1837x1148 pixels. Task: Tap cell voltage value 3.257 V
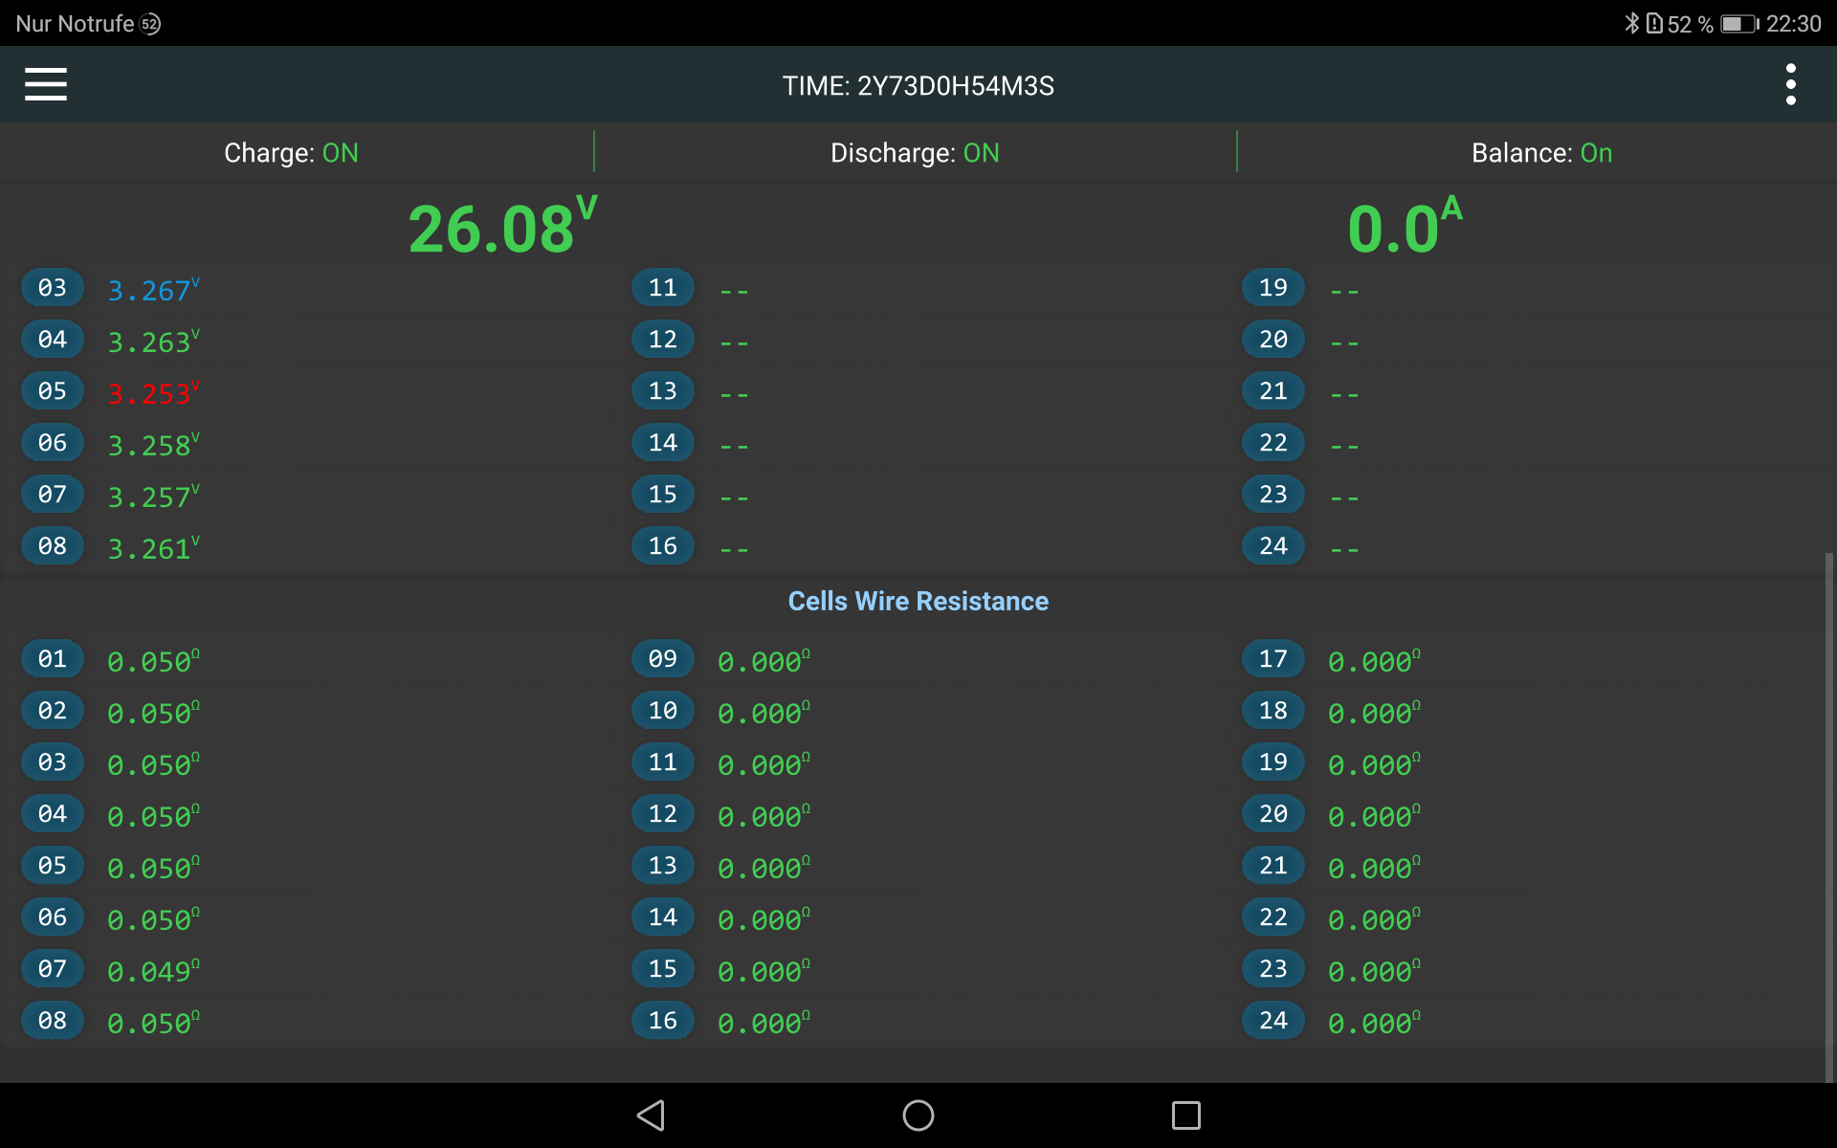click(153, 496)
